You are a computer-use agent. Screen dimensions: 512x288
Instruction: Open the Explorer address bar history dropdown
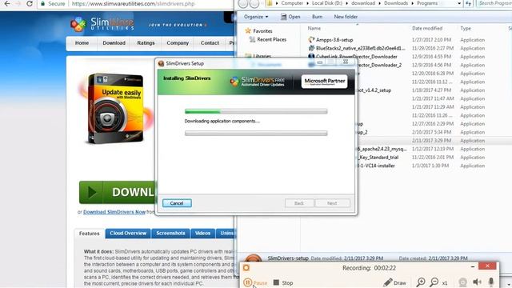[x=459, y=3]
